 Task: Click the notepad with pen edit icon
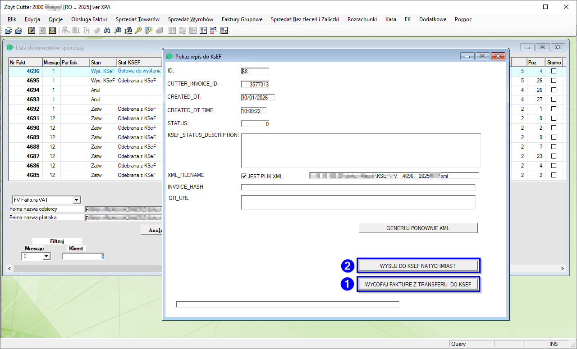(x=32, y=31)
